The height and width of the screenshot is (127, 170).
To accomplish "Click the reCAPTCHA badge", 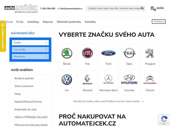I will 164,120.
